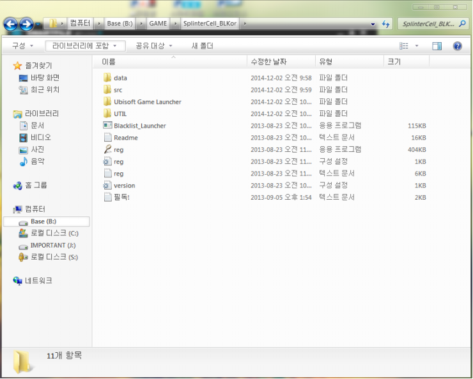The image size is (473, 379).
Task: Expand the arrow after the 컴퓨터 breadcrumb
Action: pos(98,24)
